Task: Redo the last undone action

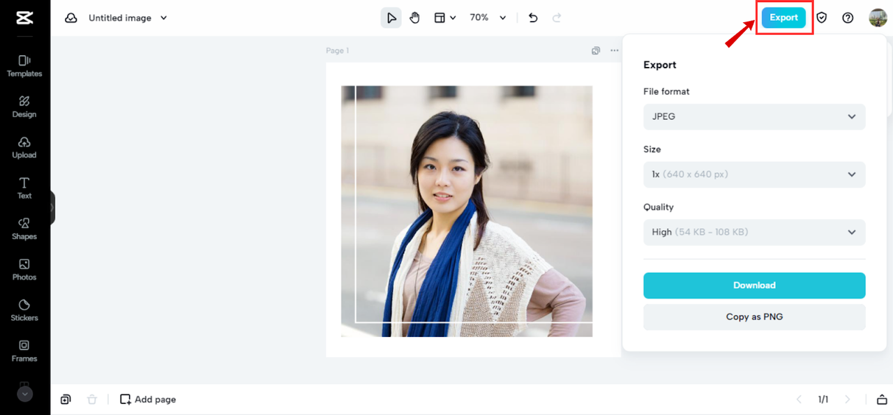Action: (x=557, y=18)
